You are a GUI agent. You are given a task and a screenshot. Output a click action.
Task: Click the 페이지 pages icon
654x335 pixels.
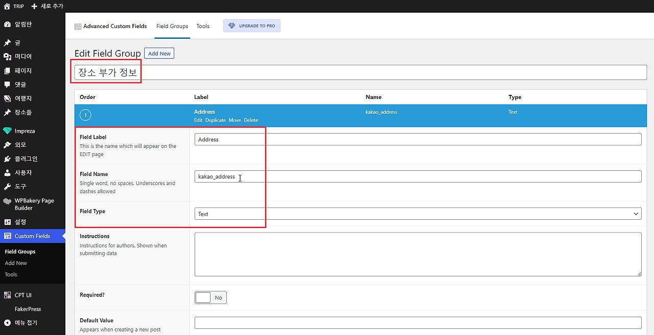7,71
